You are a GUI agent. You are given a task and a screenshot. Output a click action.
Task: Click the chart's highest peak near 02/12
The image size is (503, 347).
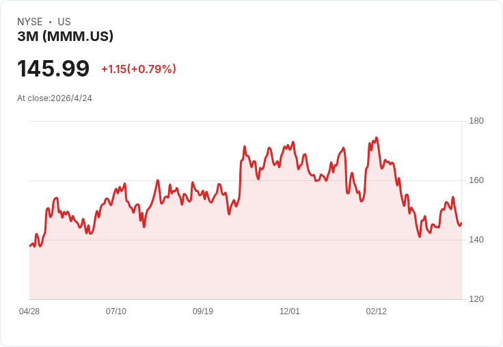(x=377, y=138)
